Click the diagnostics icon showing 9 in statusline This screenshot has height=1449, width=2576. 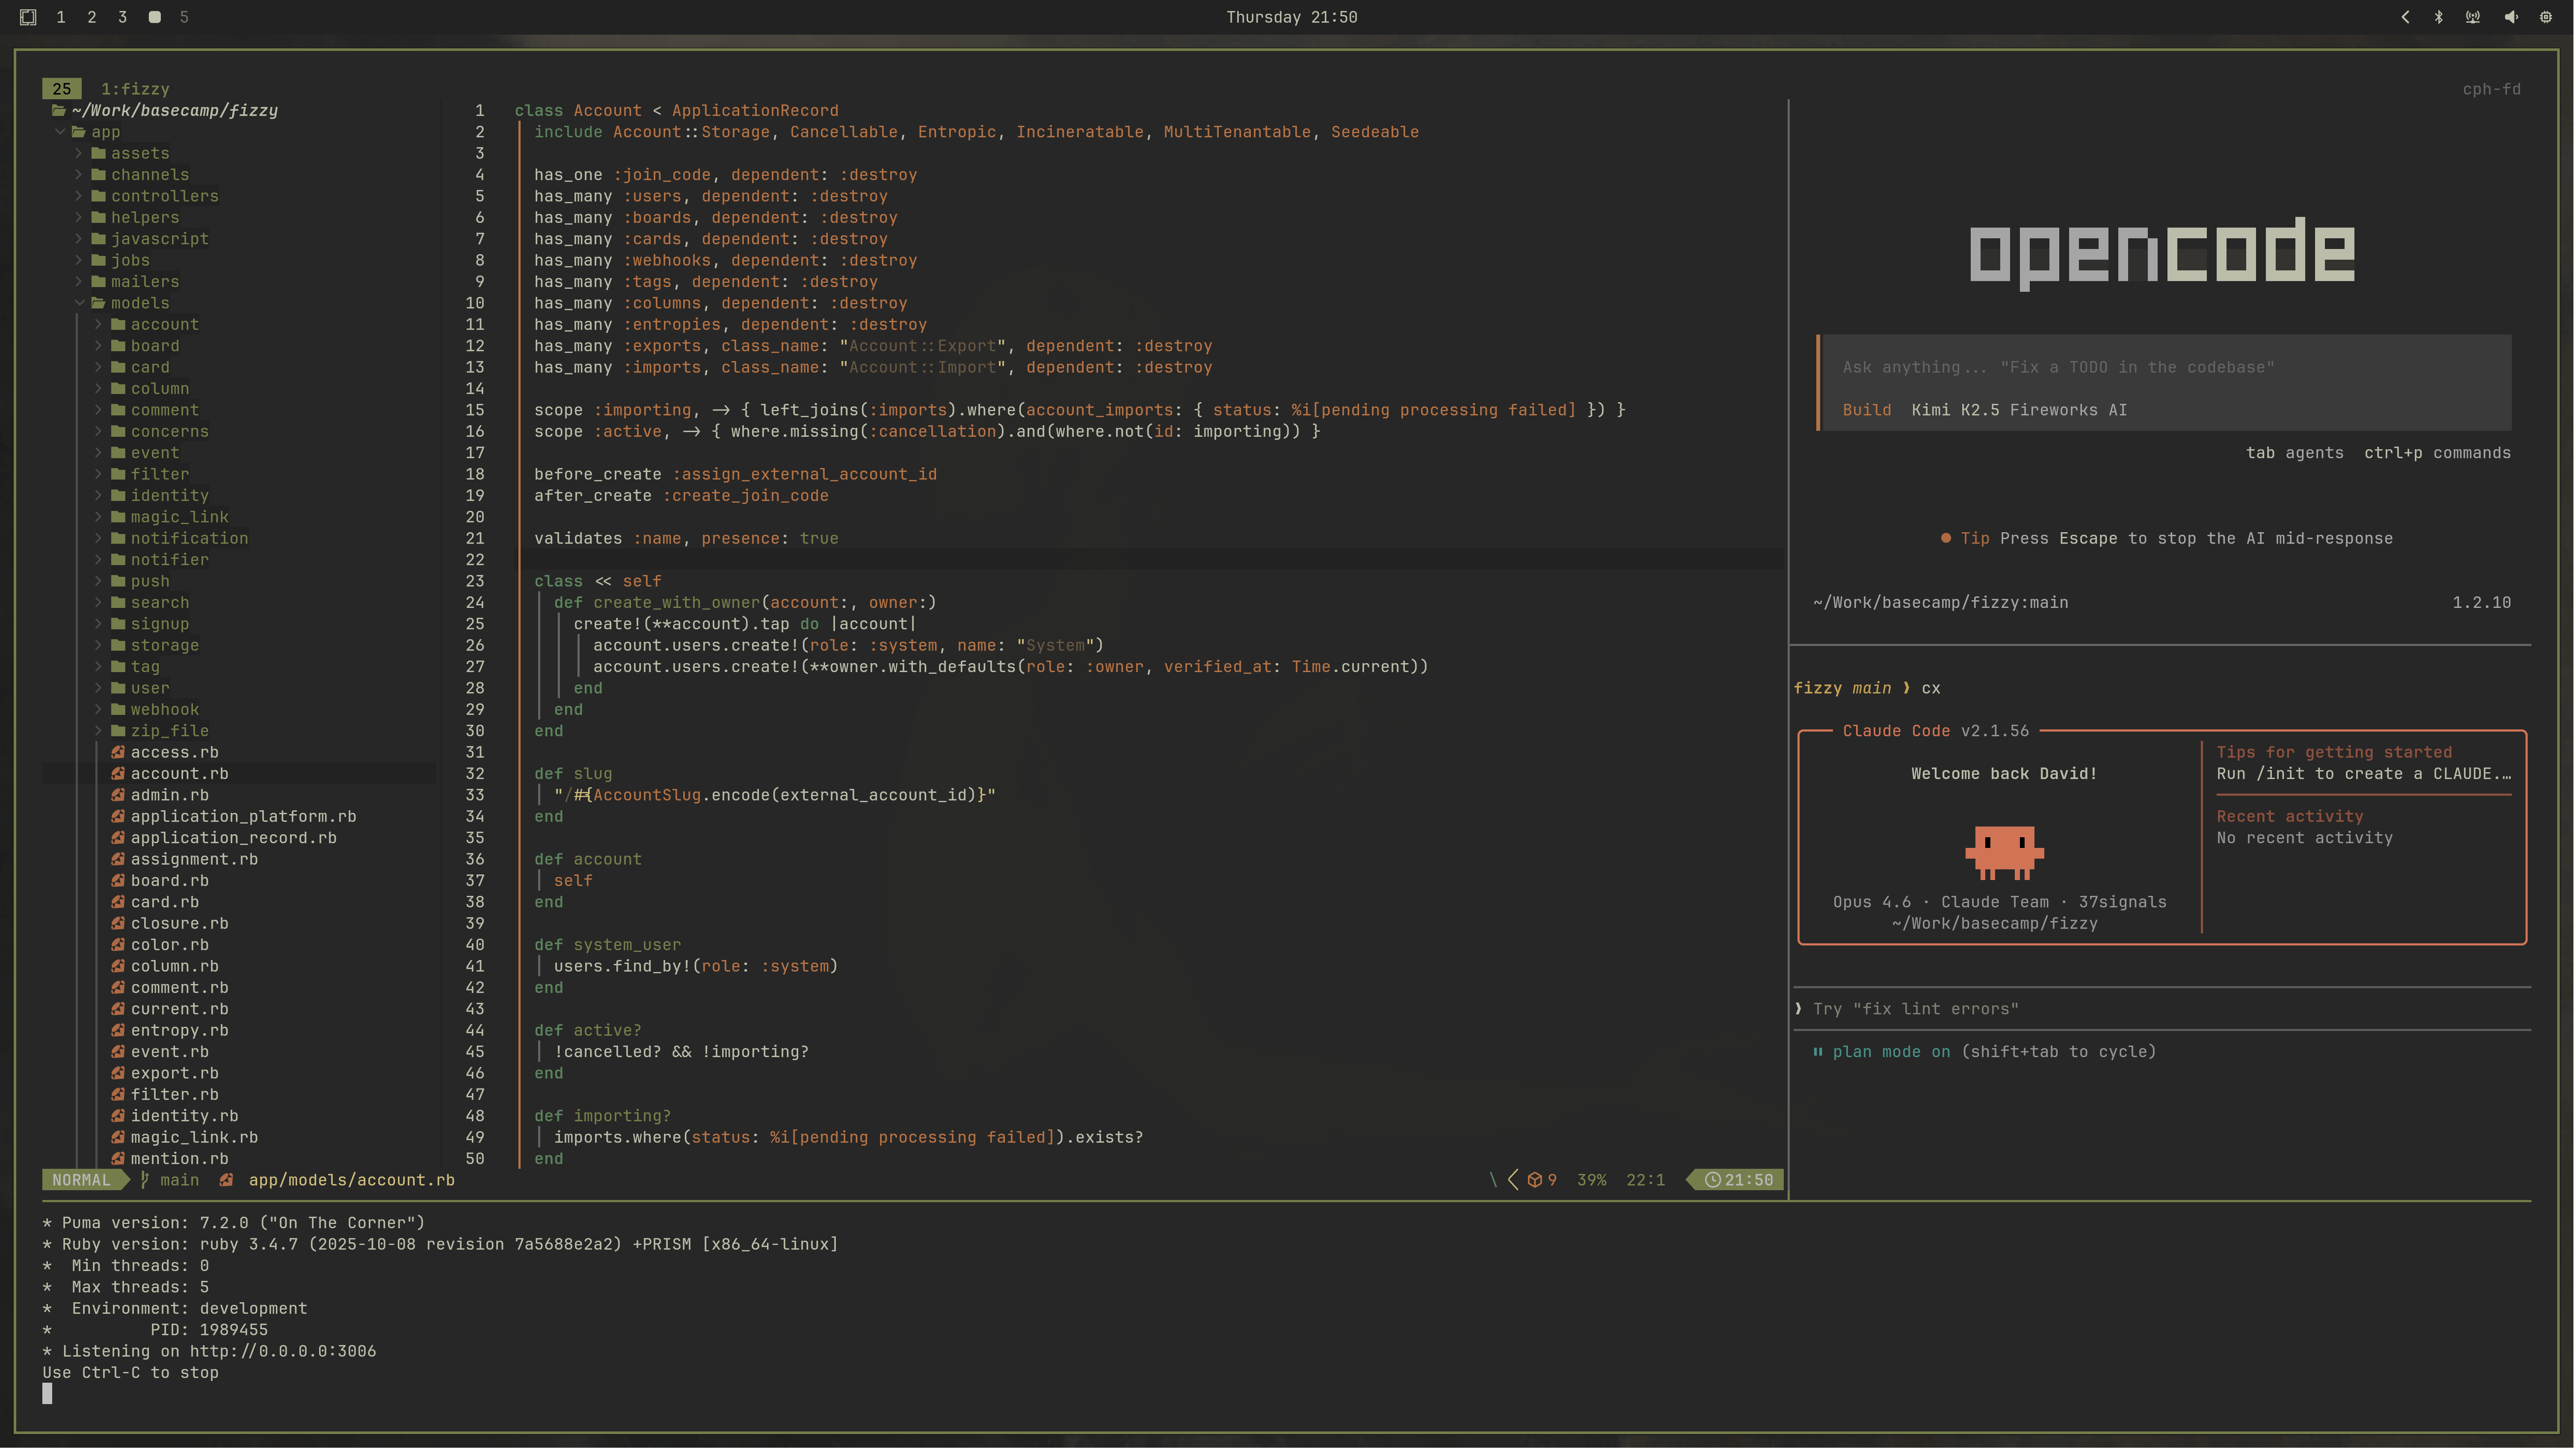tap(1536, 1180)
